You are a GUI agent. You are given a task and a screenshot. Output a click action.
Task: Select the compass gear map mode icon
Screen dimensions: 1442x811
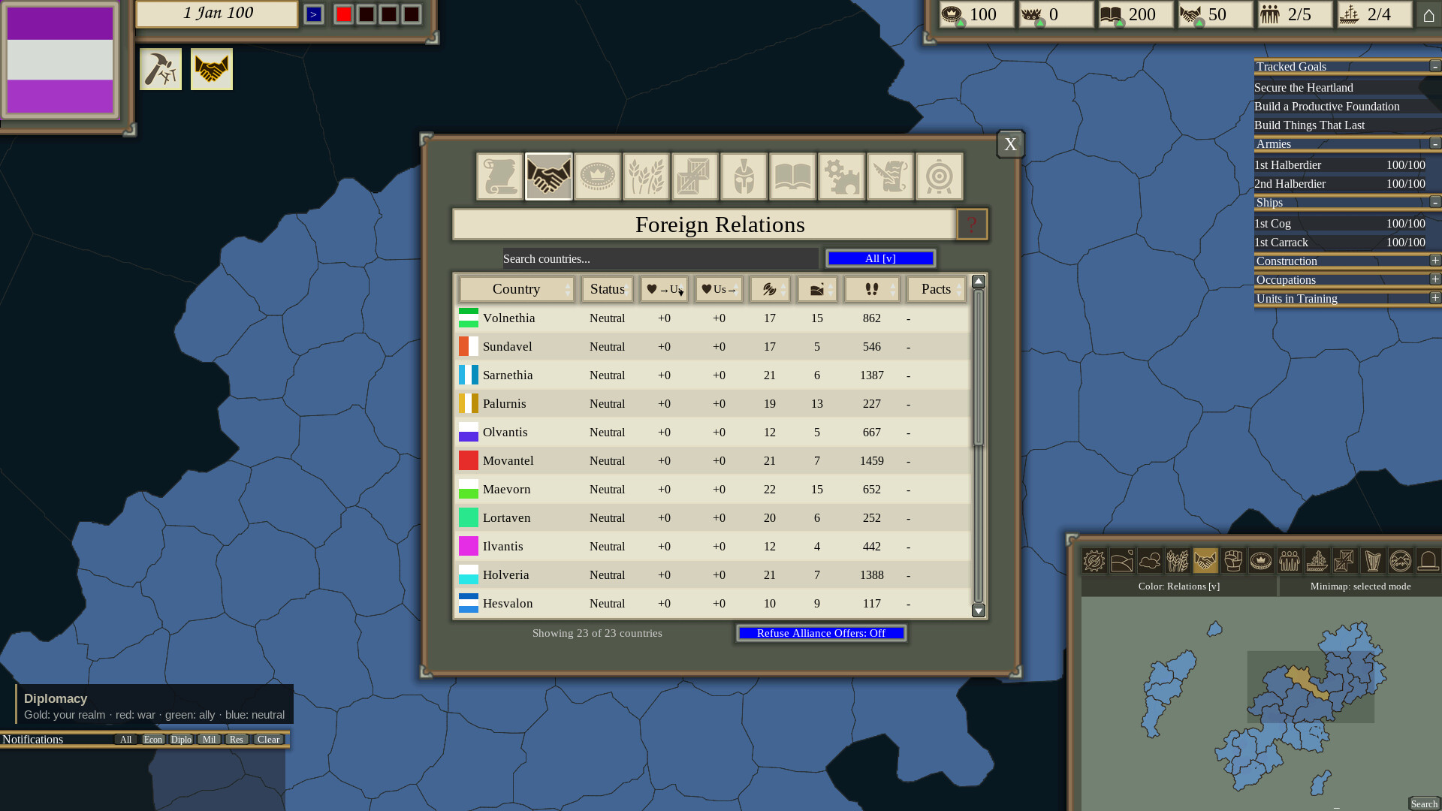click(1094, 561)
